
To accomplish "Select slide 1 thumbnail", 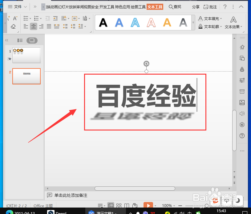I will 26,55.
